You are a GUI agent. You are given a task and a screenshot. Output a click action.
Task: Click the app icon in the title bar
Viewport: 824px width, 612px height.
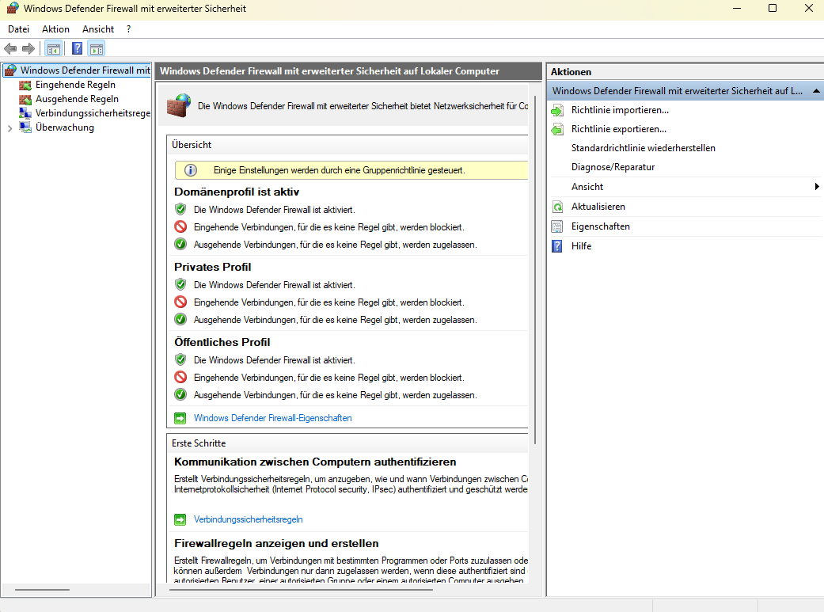coord(13,9)
